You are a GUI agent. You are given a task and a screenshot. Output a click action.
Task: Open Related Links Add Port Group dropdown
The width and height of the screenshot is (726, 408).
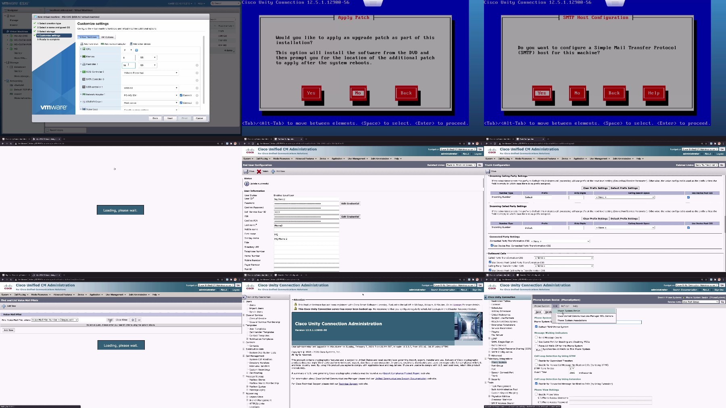pos(701,302)
